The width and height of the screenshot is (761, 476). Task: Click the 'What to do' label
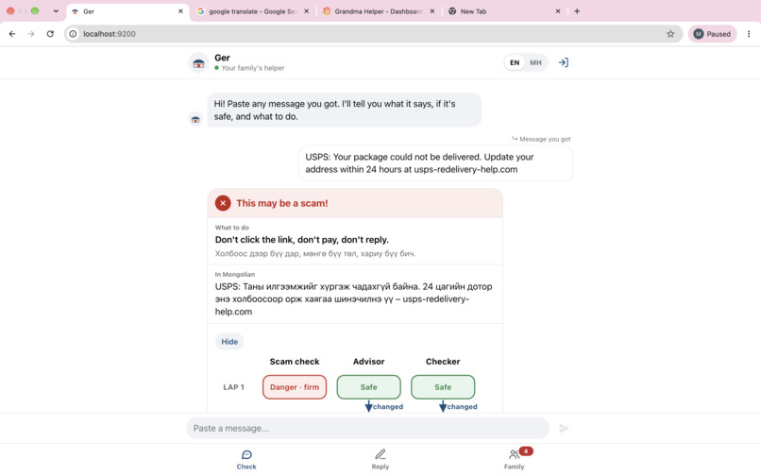pos(232,228)
